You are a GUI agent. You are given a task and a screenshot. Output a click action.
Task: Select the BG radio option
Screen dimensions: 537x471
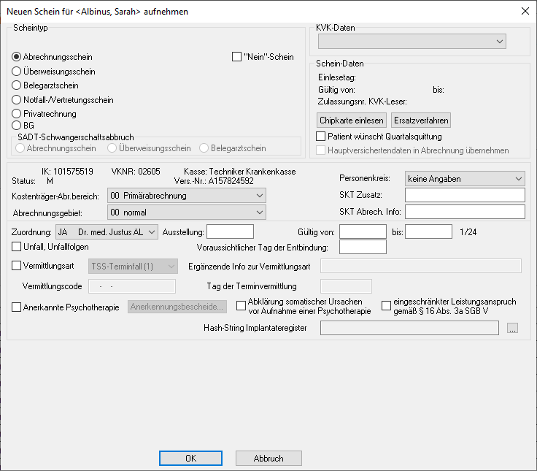click(x=17, y=126)
